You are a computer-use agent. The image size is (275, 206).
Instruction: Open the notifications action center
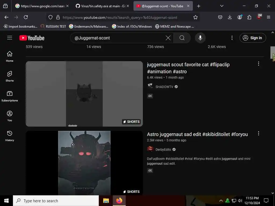(x=266, y=201)
